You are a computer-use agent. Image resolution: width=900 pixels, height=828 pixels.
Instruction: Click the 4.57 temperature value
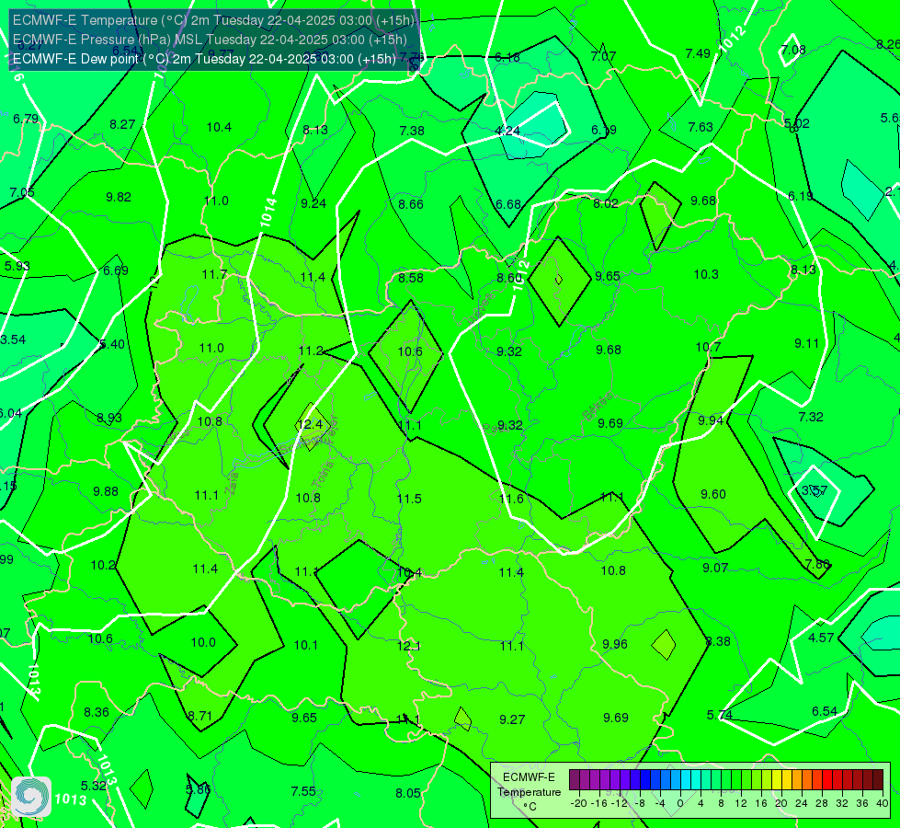821,638
